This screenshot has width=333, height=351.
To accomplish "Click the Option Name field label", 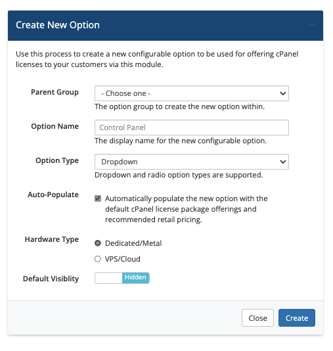I will (55, 126).
